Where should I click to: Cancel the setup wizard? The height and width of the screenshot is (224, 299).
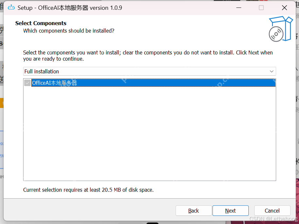[x=272, y=211]
